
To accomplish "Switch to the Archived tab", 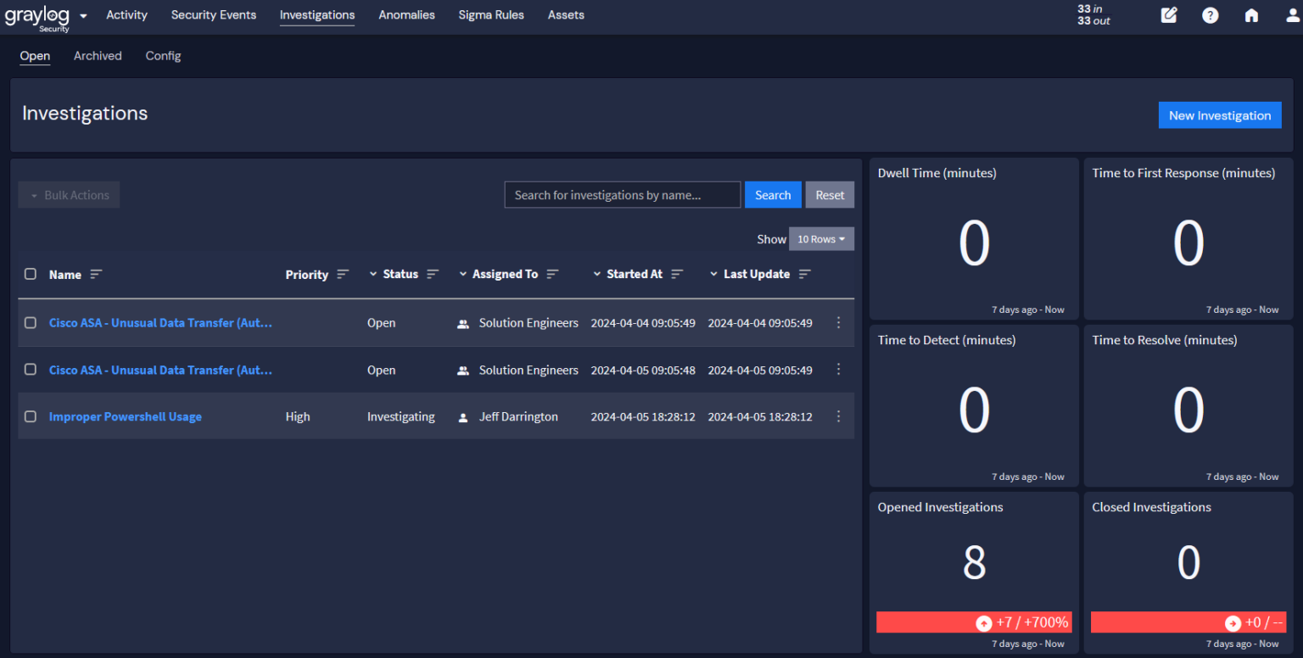I will point(98,55).
